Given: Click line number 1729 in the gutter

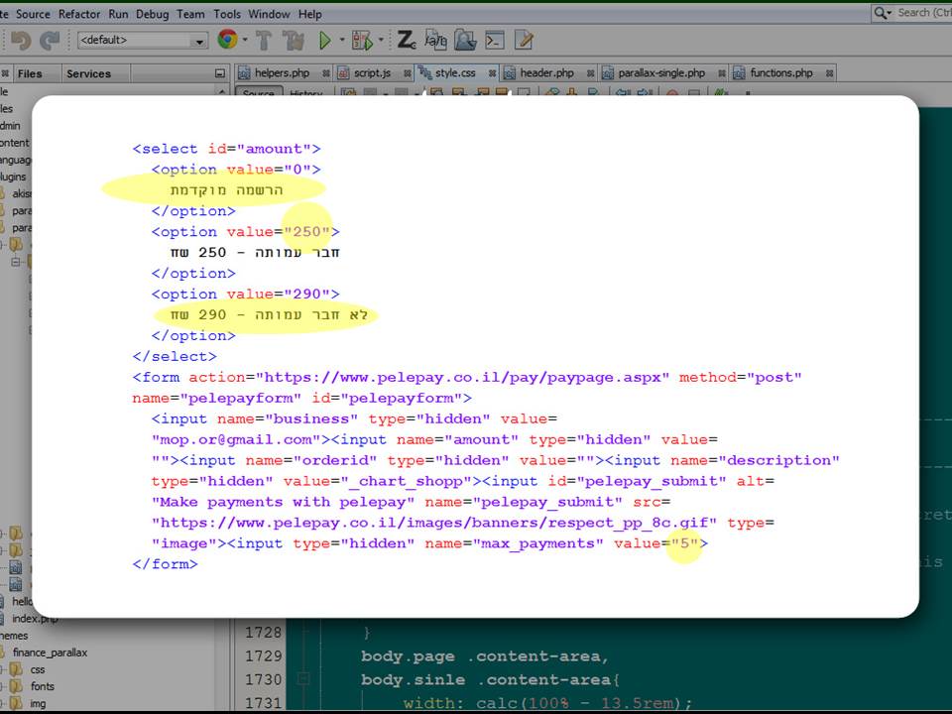Looking at the screenshot, I should (264, 656).
